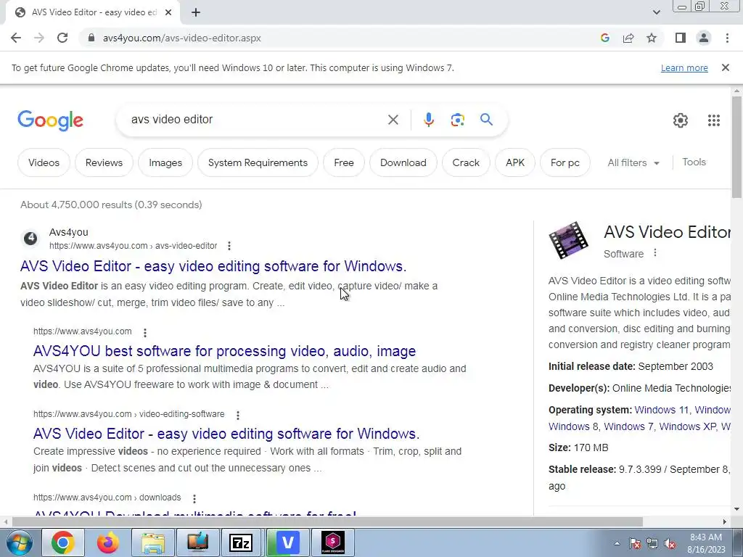
Task: Open 7-Zip from the taskbar
Action: (241, 542)
